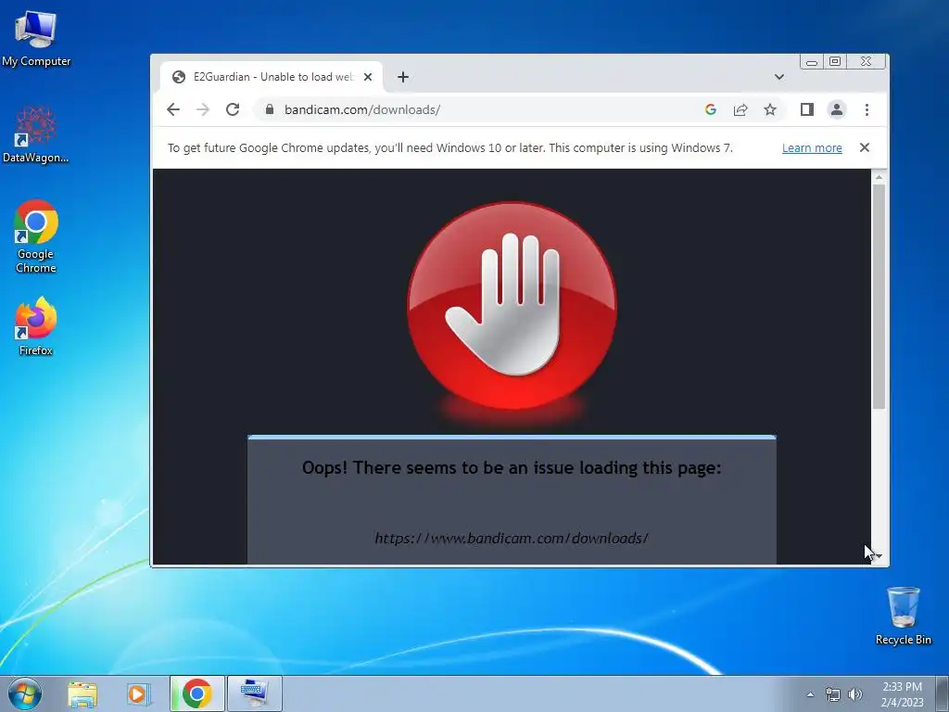This screenshot has width=949, height=712.
Task: Click the Google icon in the address bar
Action: (x=711, y=109)
